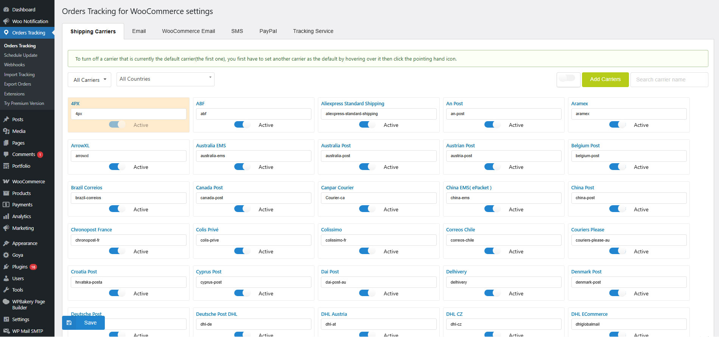The height and width of the screenshot is (337, 719).
Task: Select the SMS tab
Action: tap(237, 31)
